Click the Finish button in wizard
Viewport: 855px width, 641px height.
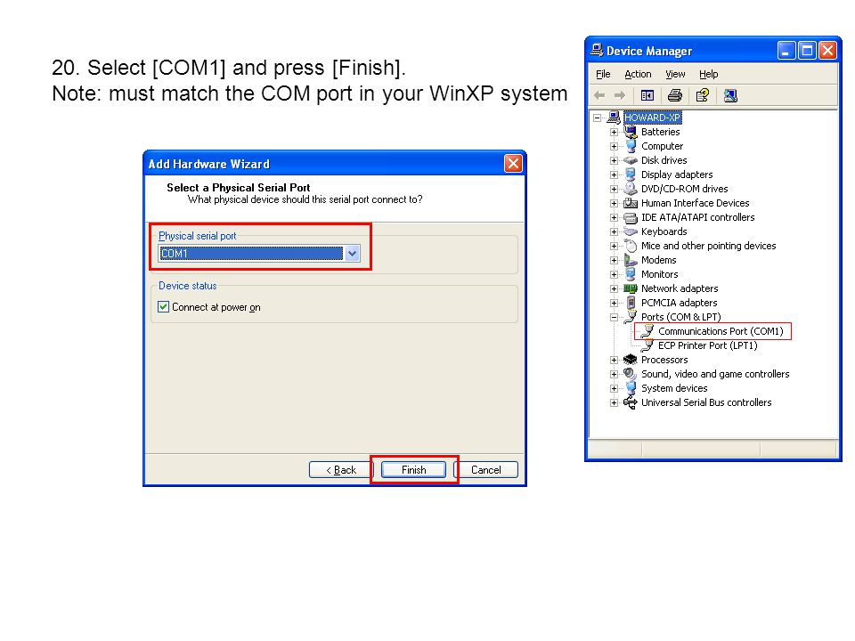[413, 470]
